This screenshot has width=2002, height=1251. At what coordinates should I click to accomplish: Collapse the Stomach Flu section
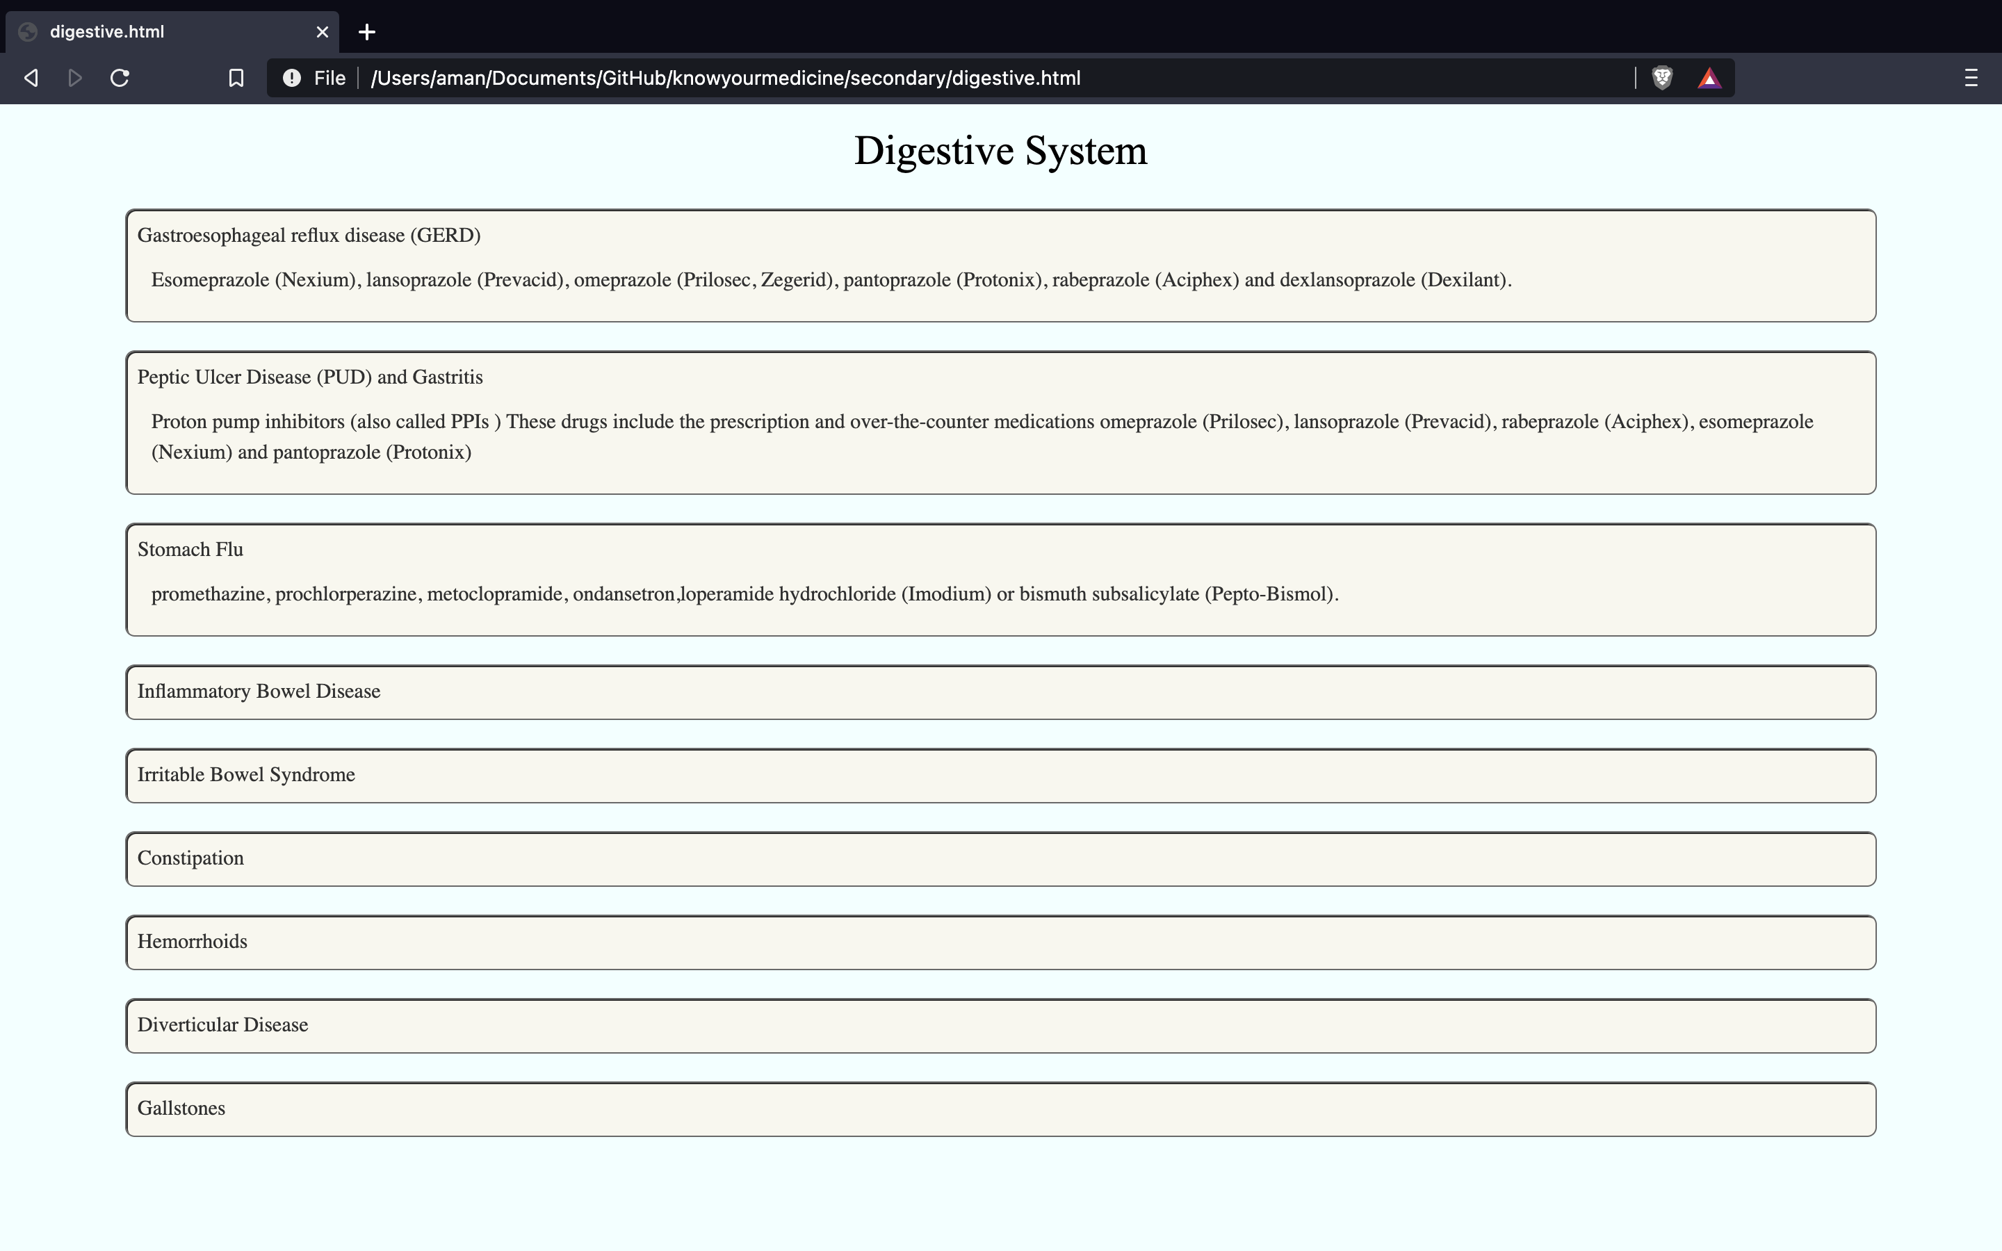point(190,549)
